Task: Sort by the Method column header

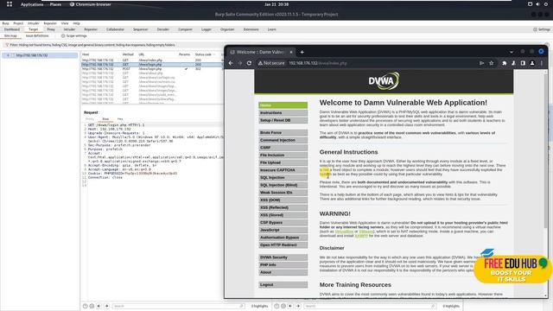Action: click(x=128, y=54)
